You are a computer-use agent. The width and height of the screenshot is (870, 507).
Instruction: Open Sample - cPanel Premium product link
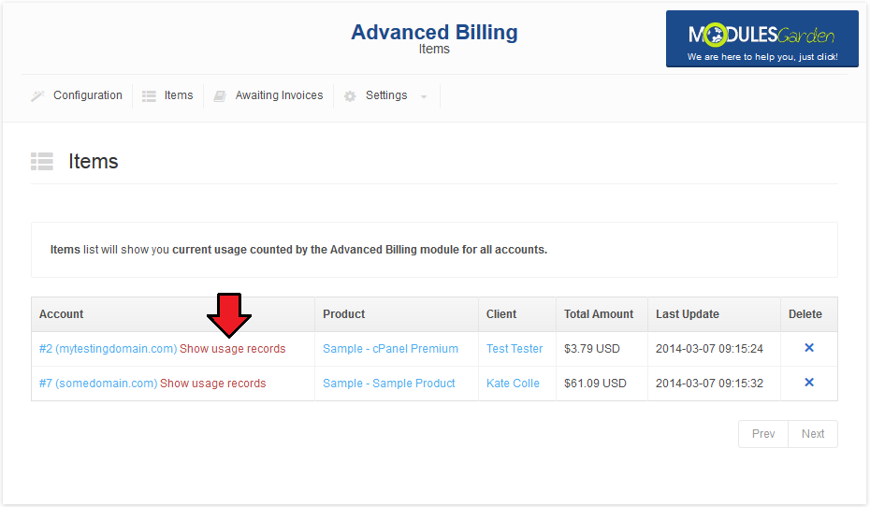click(391, 349)
